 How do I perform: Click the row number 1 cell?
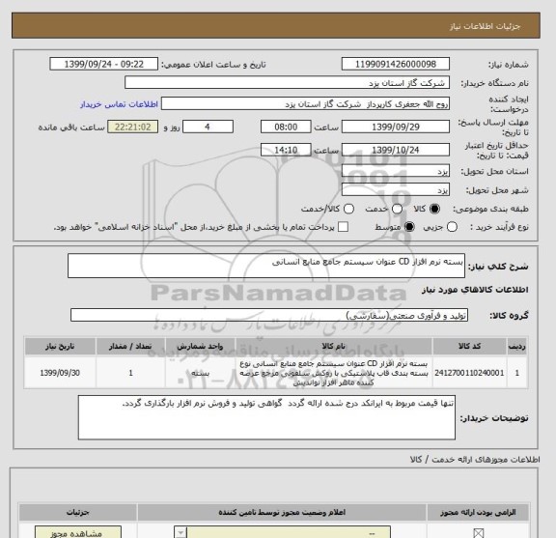[x=517, y=373]
